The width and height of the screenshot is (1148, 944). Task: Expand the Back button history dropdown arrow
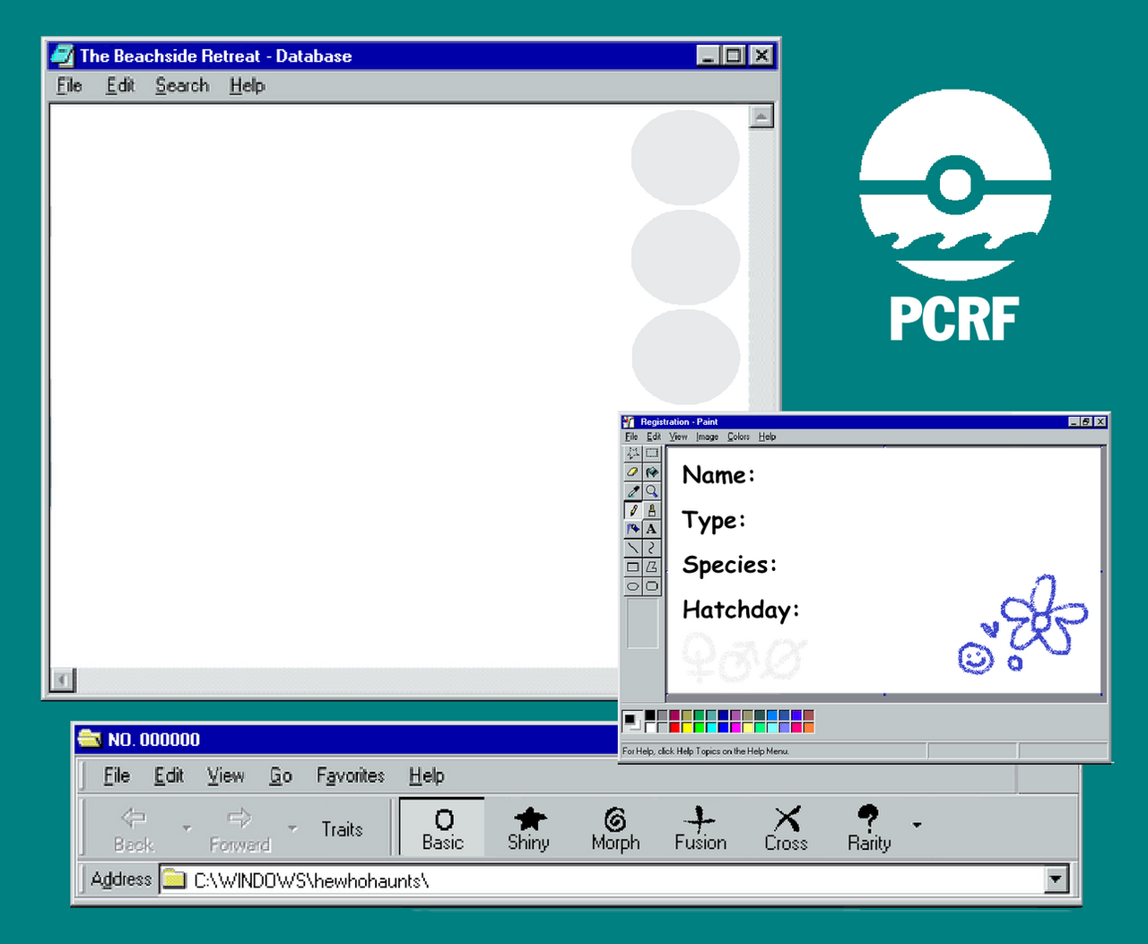click(x=187, y=828)
